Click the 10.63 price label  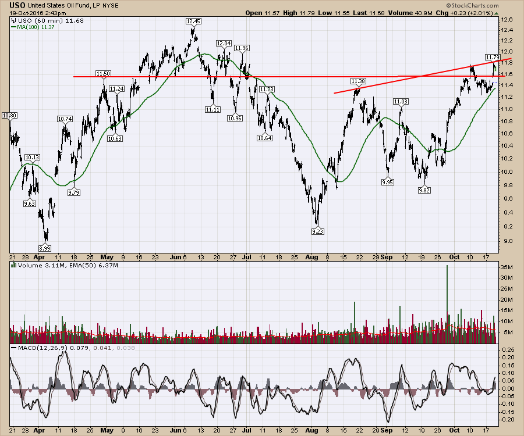coord(115,138)
